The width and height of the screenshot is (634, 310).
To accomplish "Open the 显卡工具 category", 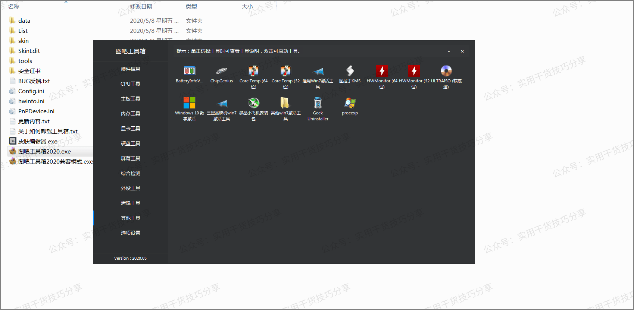I will click(131, 129).
